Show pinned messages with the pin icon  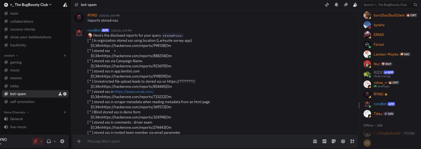click(x=346, y=5)
